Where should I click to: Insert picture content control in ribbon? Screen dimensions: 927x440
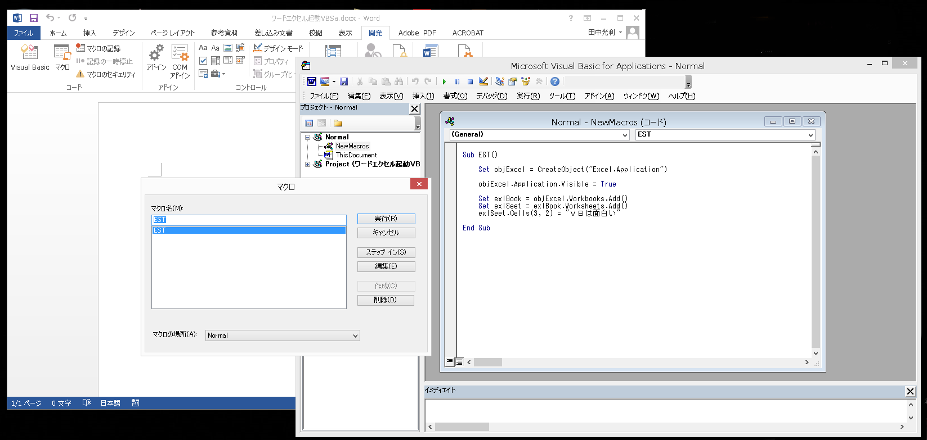[228, 48]
